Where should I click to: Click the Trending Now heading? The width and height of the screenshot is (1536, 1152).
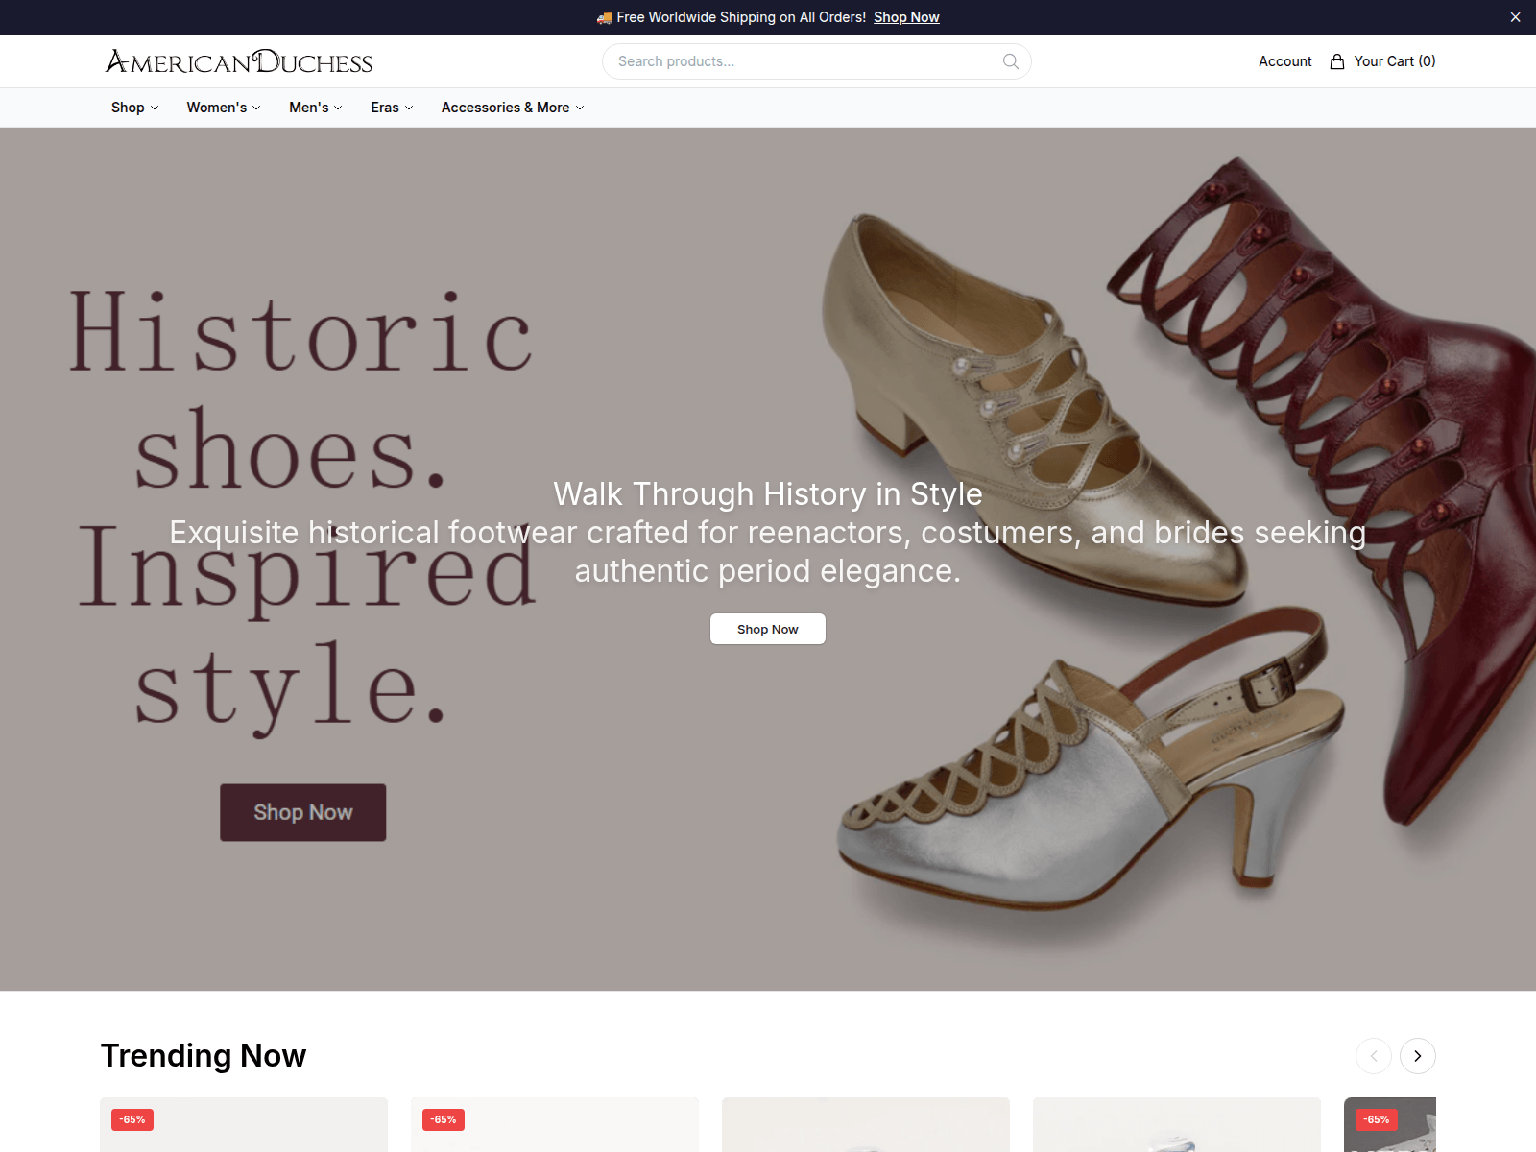pos(204,1056)
